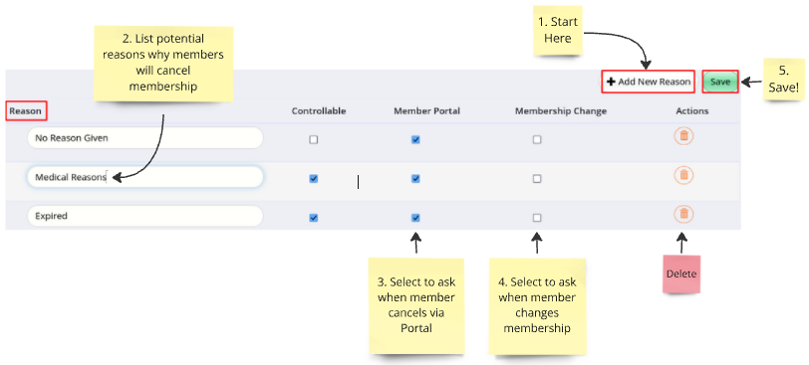809x365 pixels.
Task: Uncheck Controllable for Expired
Action: [313, 218]
